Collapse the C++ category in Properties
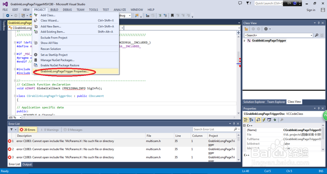This screenshot has width=327, height=174. point(245,125)
